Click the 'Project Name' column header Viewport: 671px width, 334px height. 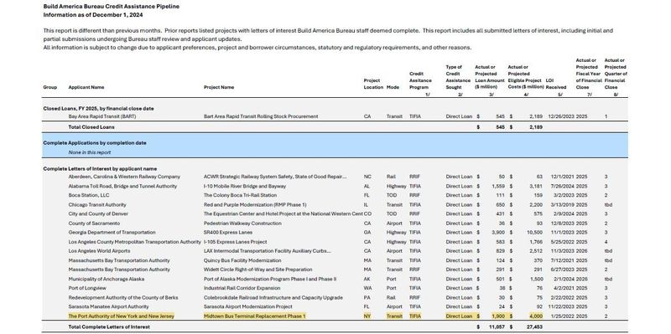pyautogui.click(x=219, y=87)
